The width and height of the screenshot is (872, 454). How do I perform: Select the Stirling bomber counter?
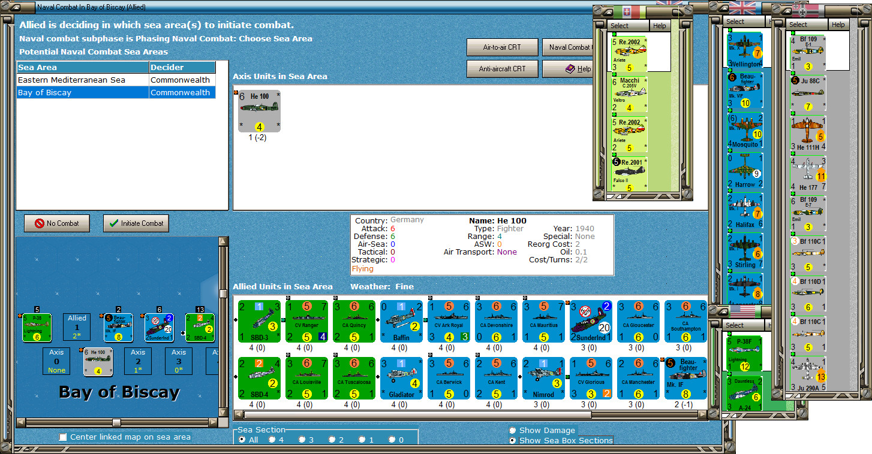745,251
